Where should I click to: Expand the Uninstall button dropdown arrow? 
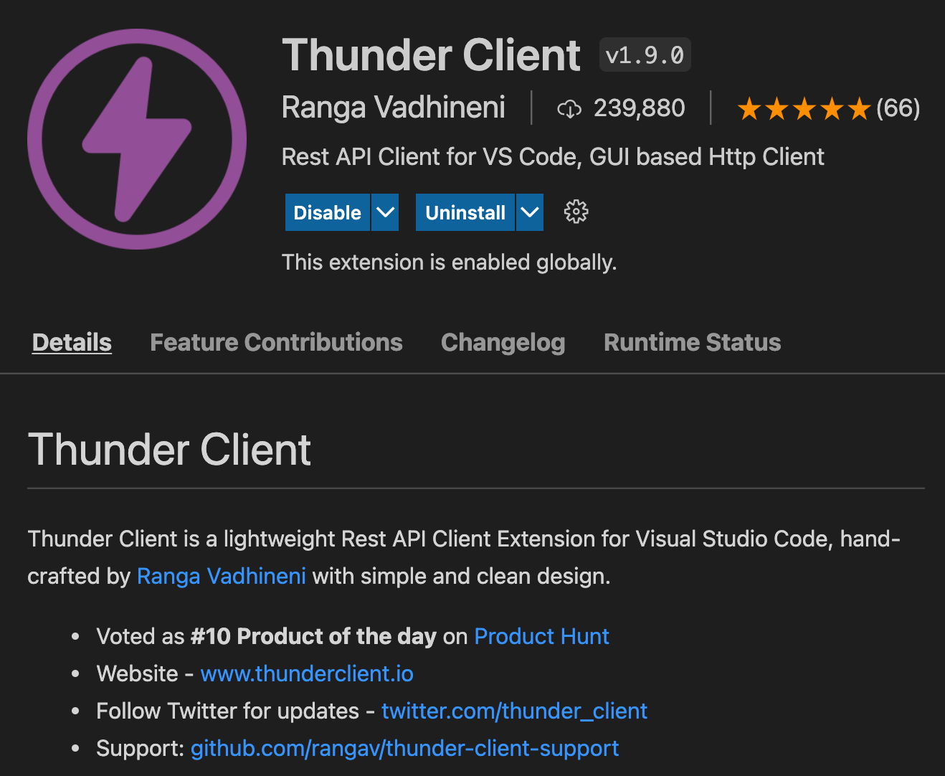pyautogui.click(x=530, y=212)
